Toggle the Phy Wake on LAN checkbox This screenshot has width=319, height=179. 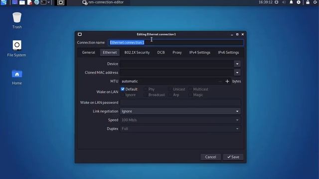tap(146, 89)
